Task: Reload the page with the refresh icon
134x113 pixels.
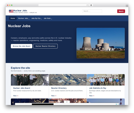Action: coord(87,5)
